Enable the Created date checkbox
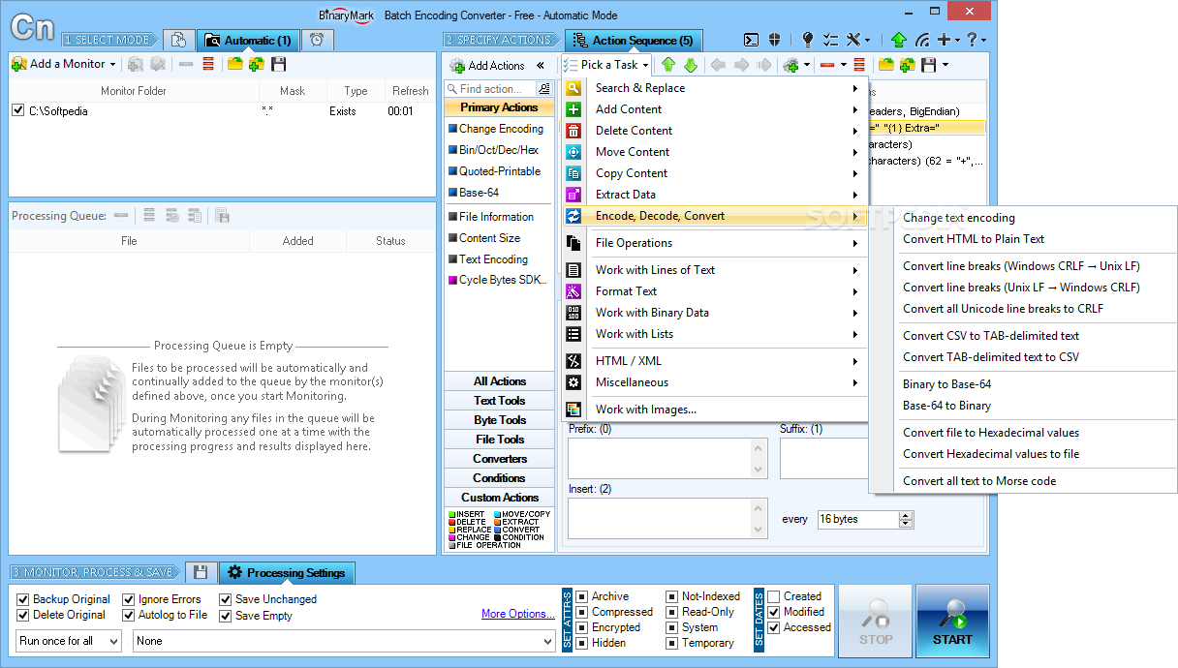 pyautogui.click(x=774, y=596)
